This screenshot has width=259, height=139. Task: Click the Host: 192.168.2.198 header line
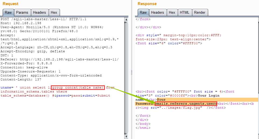21,23
